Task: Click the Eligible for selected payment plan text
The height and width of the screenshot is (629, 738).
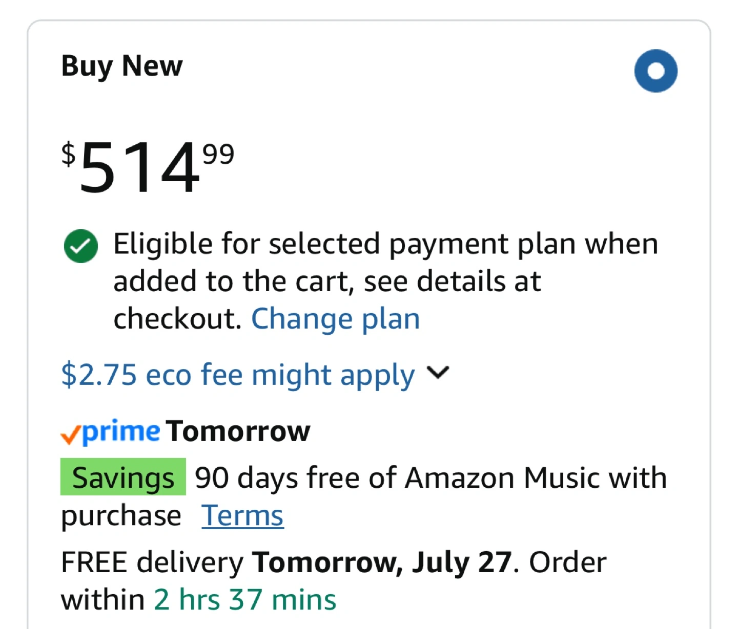Action: [385, 244]
